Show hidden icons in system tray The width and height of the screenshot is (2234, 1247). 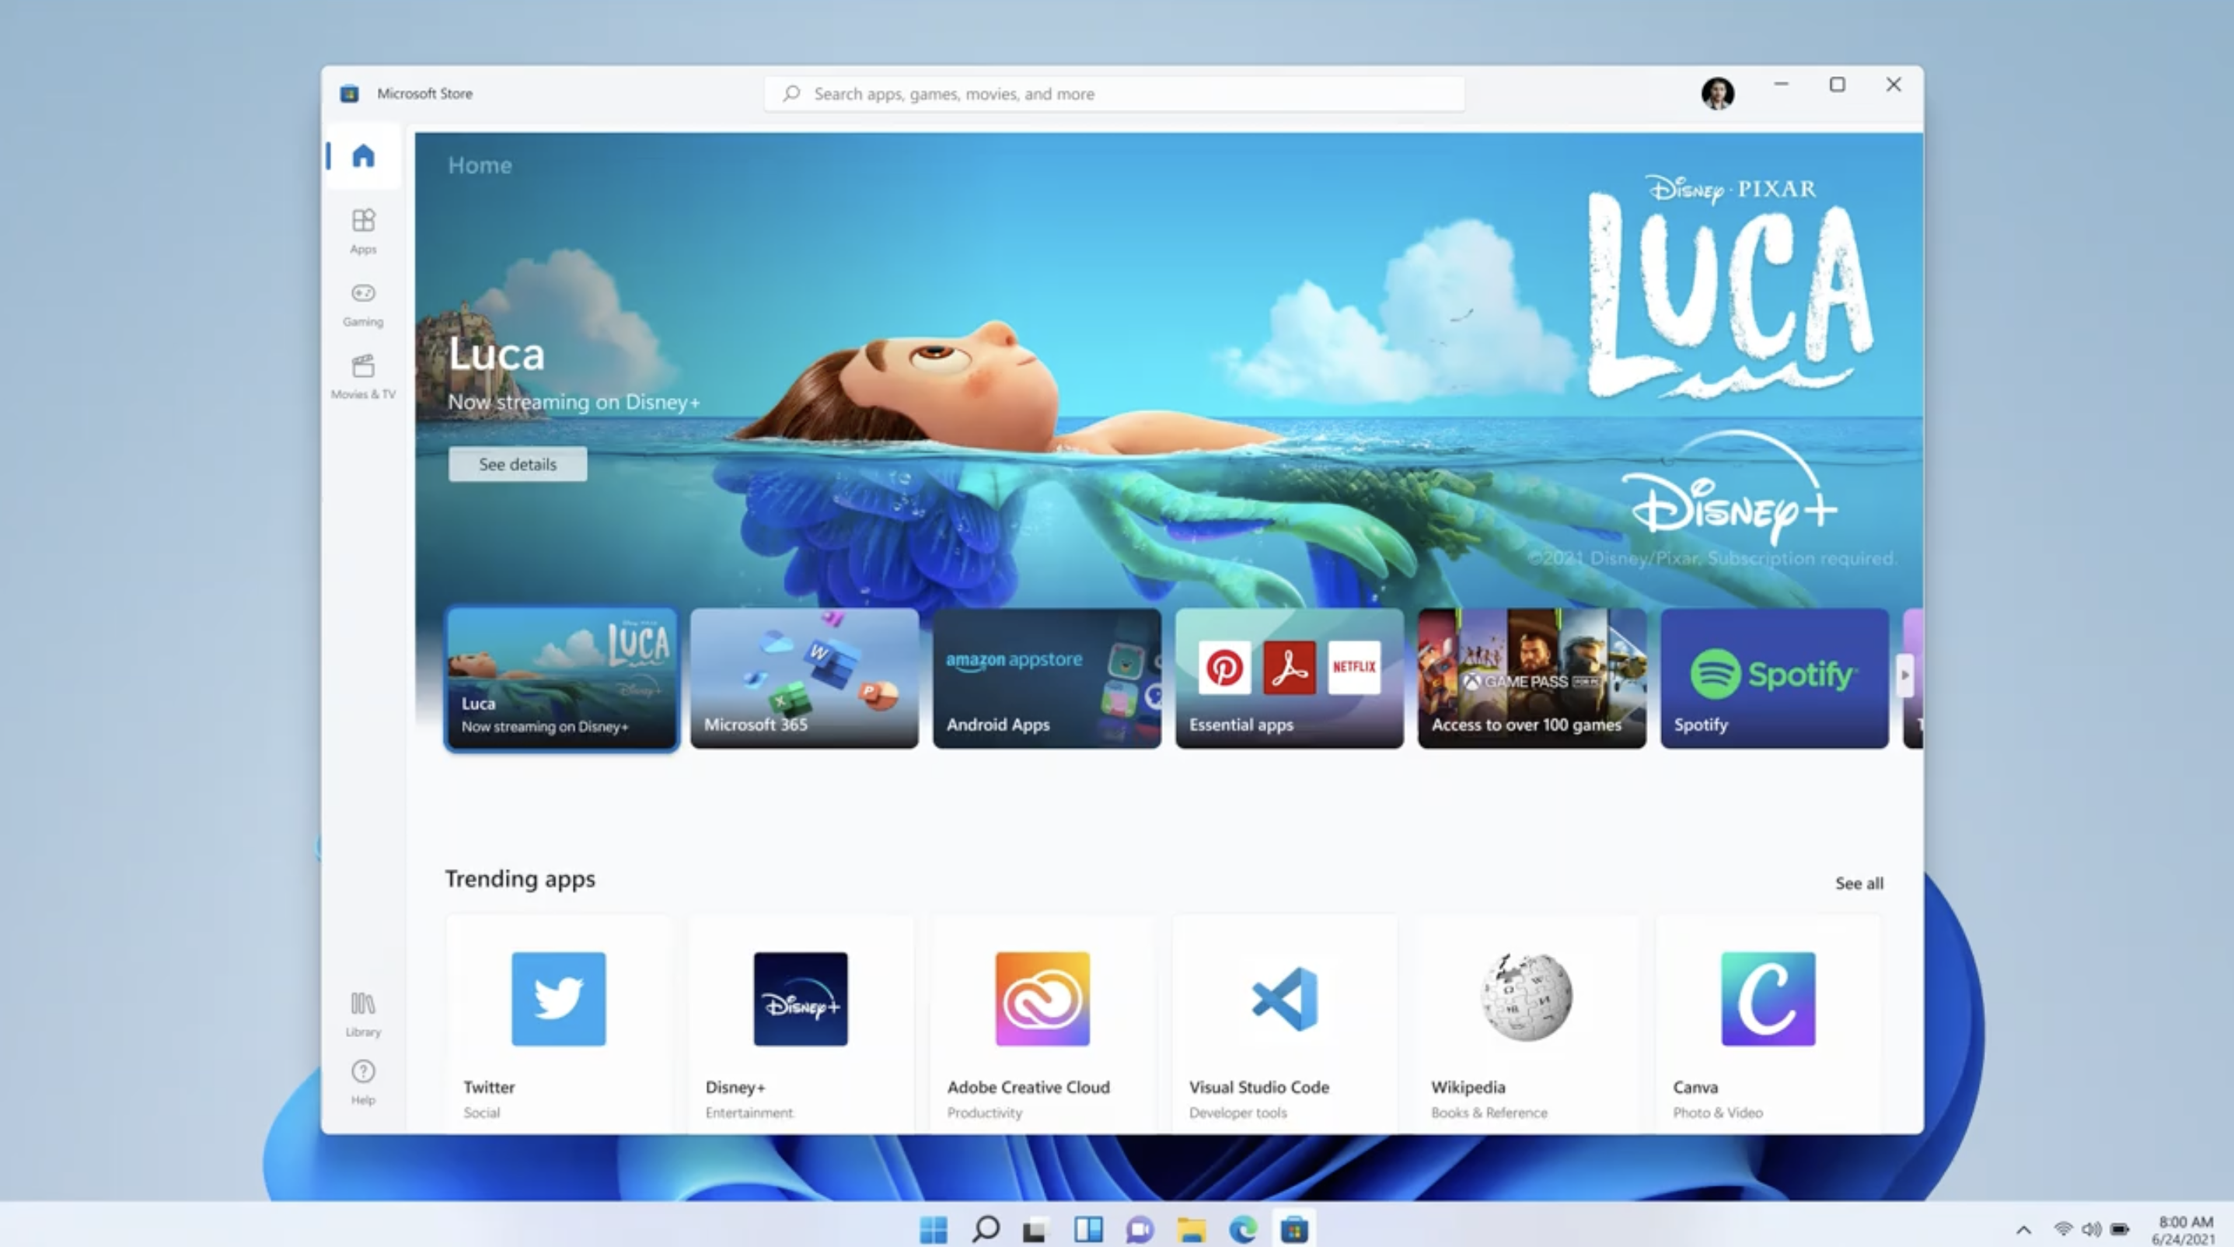pyautogui.click(x=2023, y=1230)
